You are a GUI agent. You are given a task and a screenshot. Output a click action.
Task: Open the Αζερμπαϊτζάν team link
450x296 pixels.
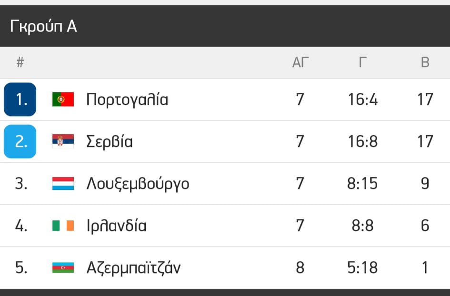[x=133, y=268]
